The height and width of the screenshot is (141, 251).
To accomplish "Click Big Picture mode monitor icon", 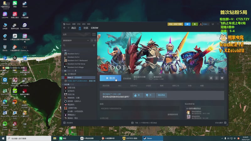I will tap(213, 24).
